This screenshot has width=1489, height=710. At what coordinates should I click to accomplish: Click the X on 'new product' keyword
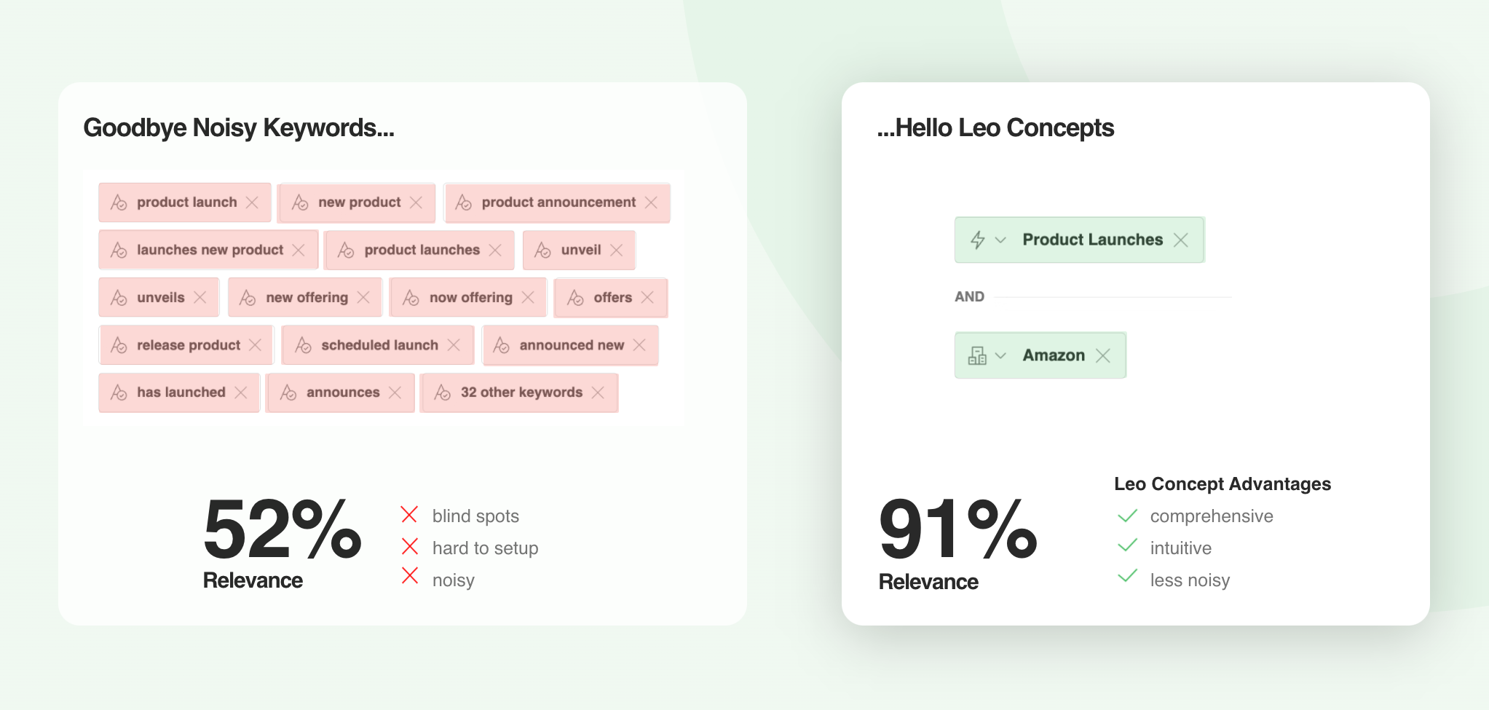(x=416, y=202)
